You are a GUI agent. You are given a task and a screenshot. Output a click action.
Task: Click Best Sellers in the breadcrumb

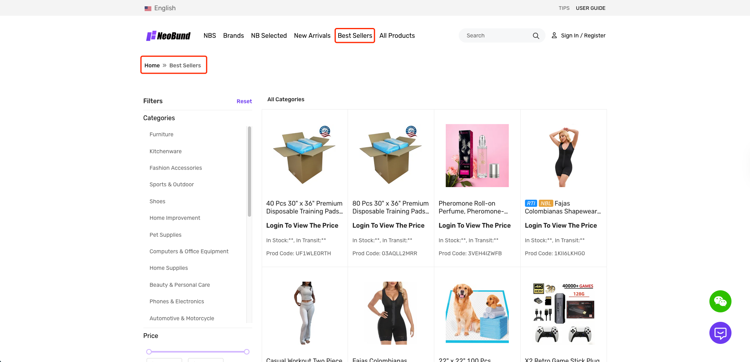tap(185, 65)
